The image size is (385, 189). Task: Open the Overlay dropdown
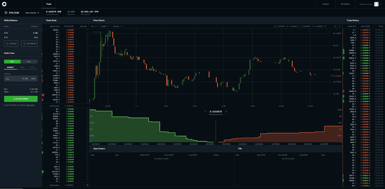pyautogui.click(x=117, y=26)
